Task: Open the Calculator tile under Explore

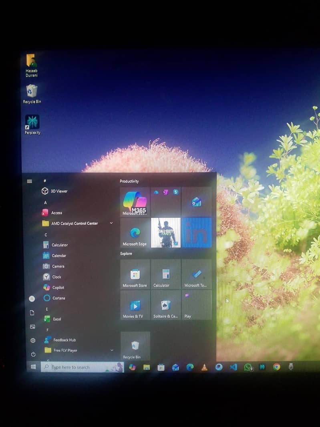Action: 166,274
